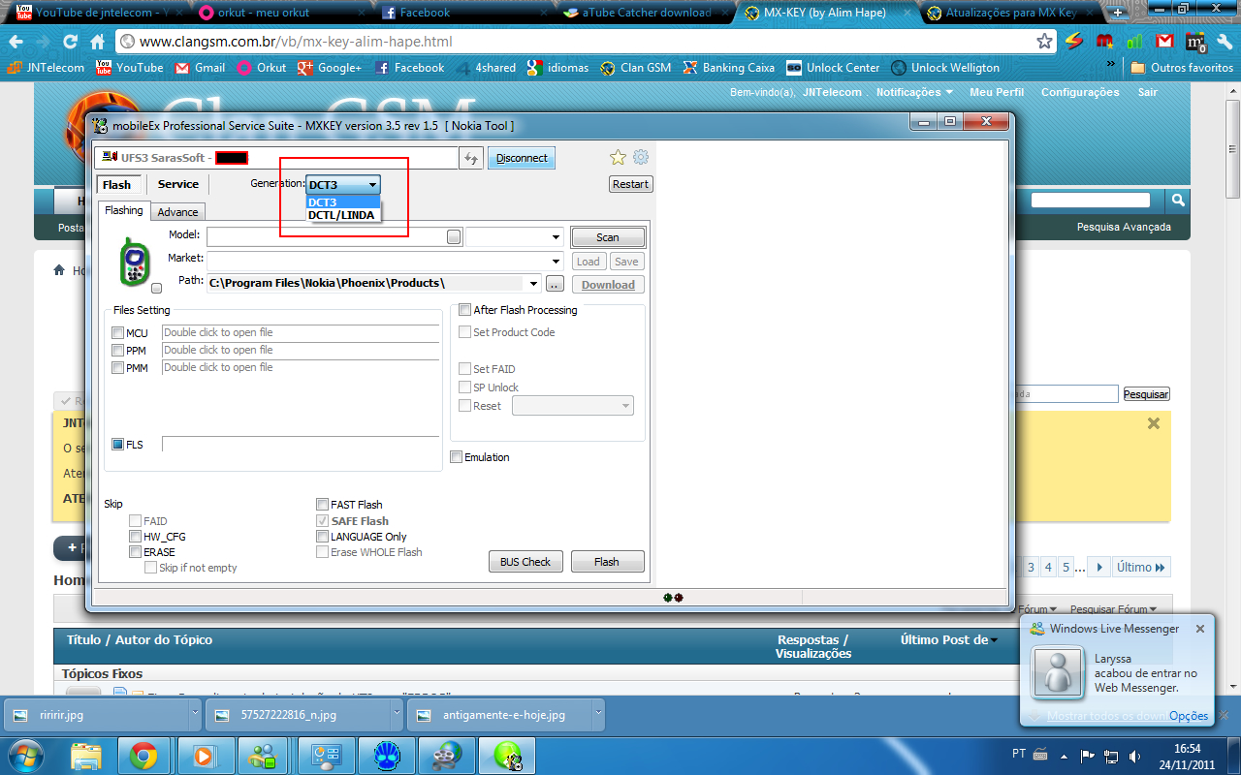
Task: Click Laryssa messenger avatar thumbnail
Action: [x=1058, y=670]
